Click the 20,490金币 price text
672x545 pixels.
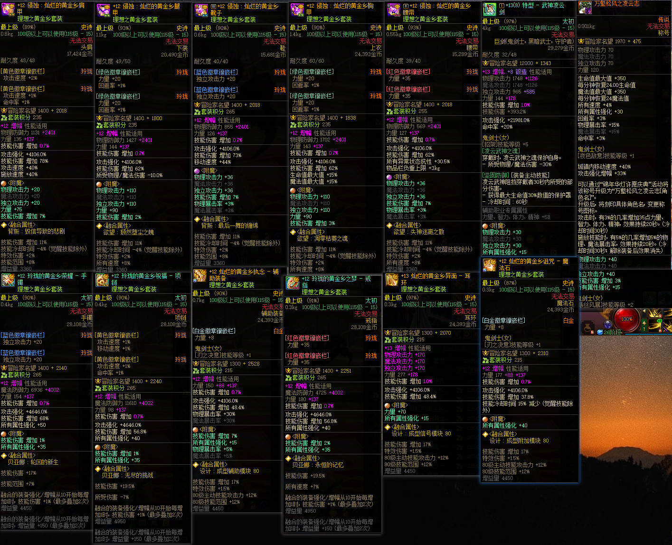click(x=175, y=55)
